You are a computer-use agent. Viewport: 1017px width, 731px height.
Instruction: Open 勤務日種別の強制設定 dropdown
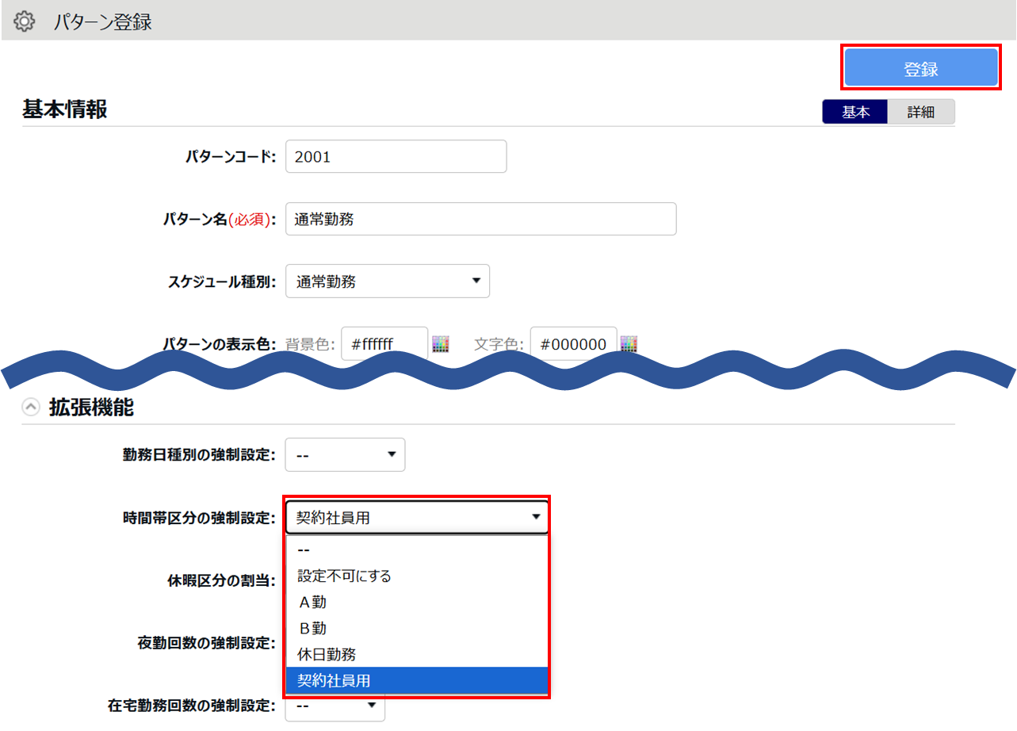click(x=345, y=455)
